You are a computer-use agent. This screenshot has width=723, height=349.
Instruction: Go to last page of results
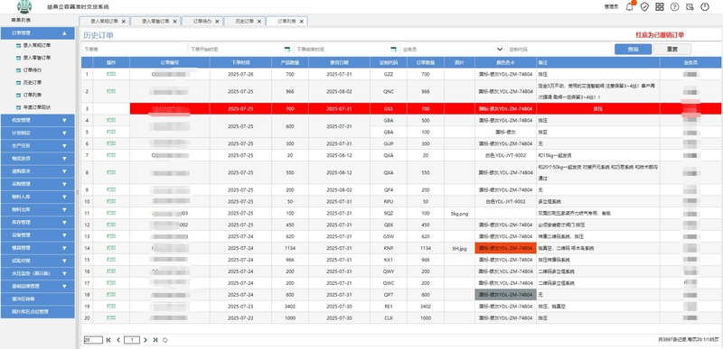[155, 340]
